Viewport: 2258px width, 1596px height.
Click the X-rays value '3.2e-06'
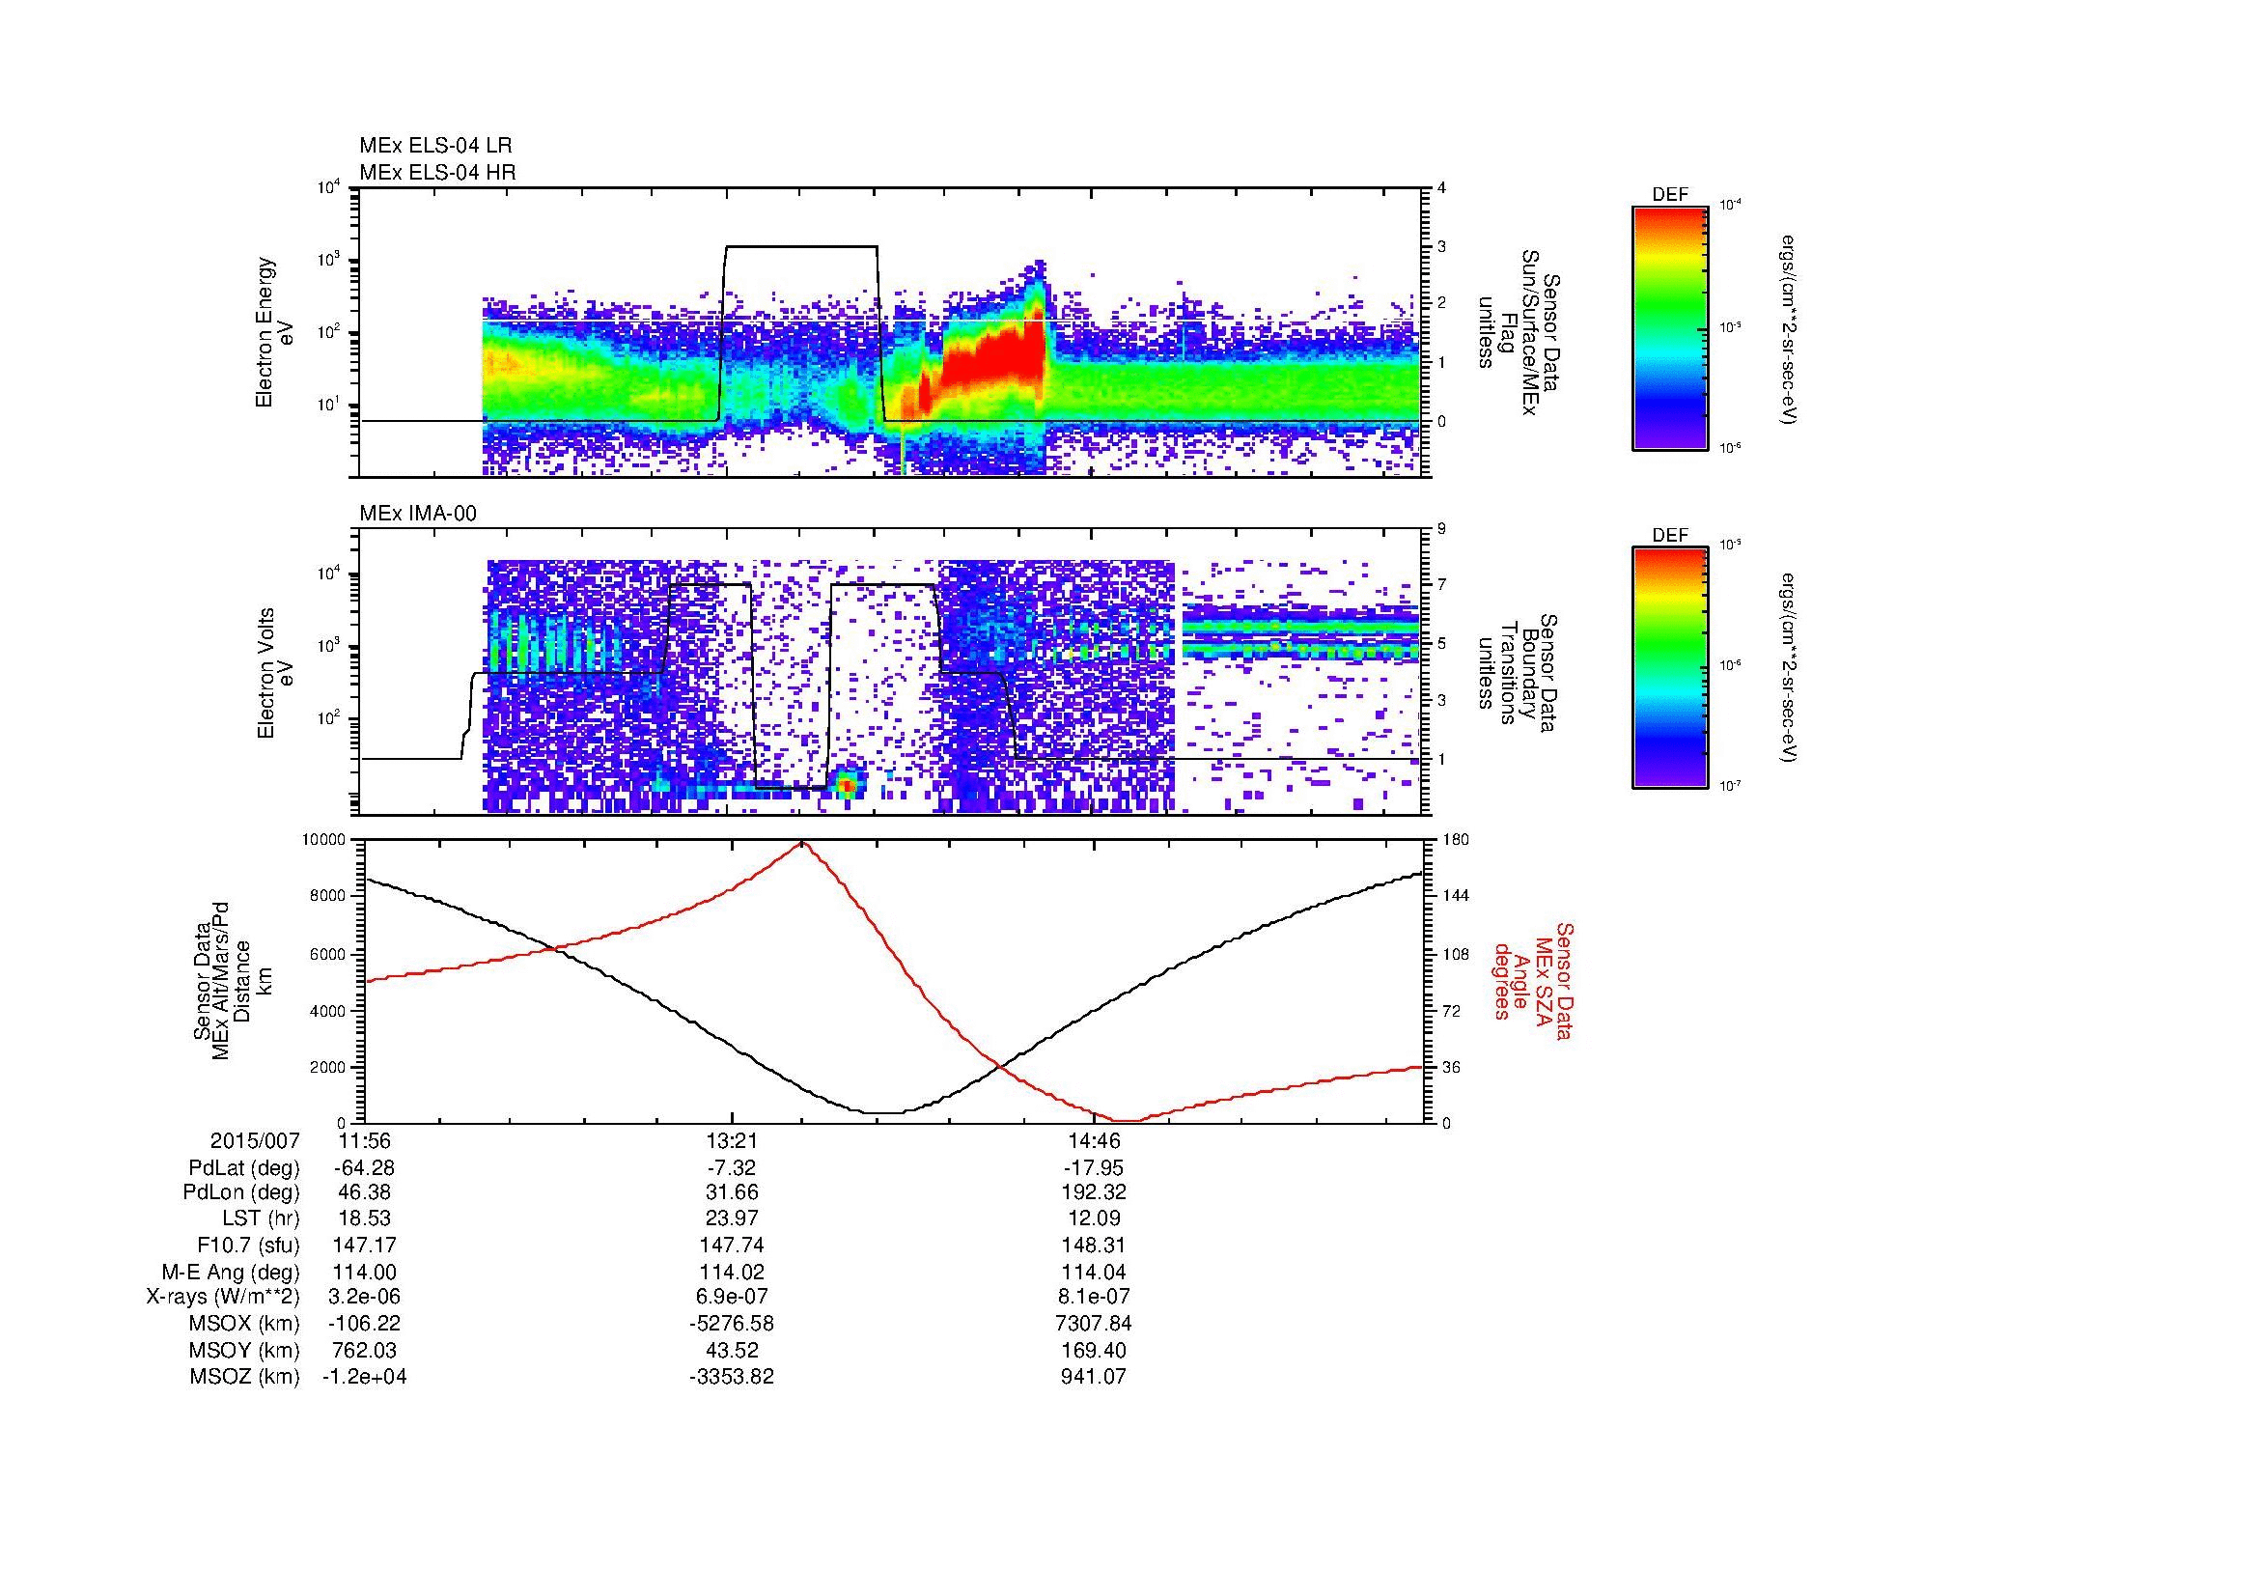pos(365,1297)
